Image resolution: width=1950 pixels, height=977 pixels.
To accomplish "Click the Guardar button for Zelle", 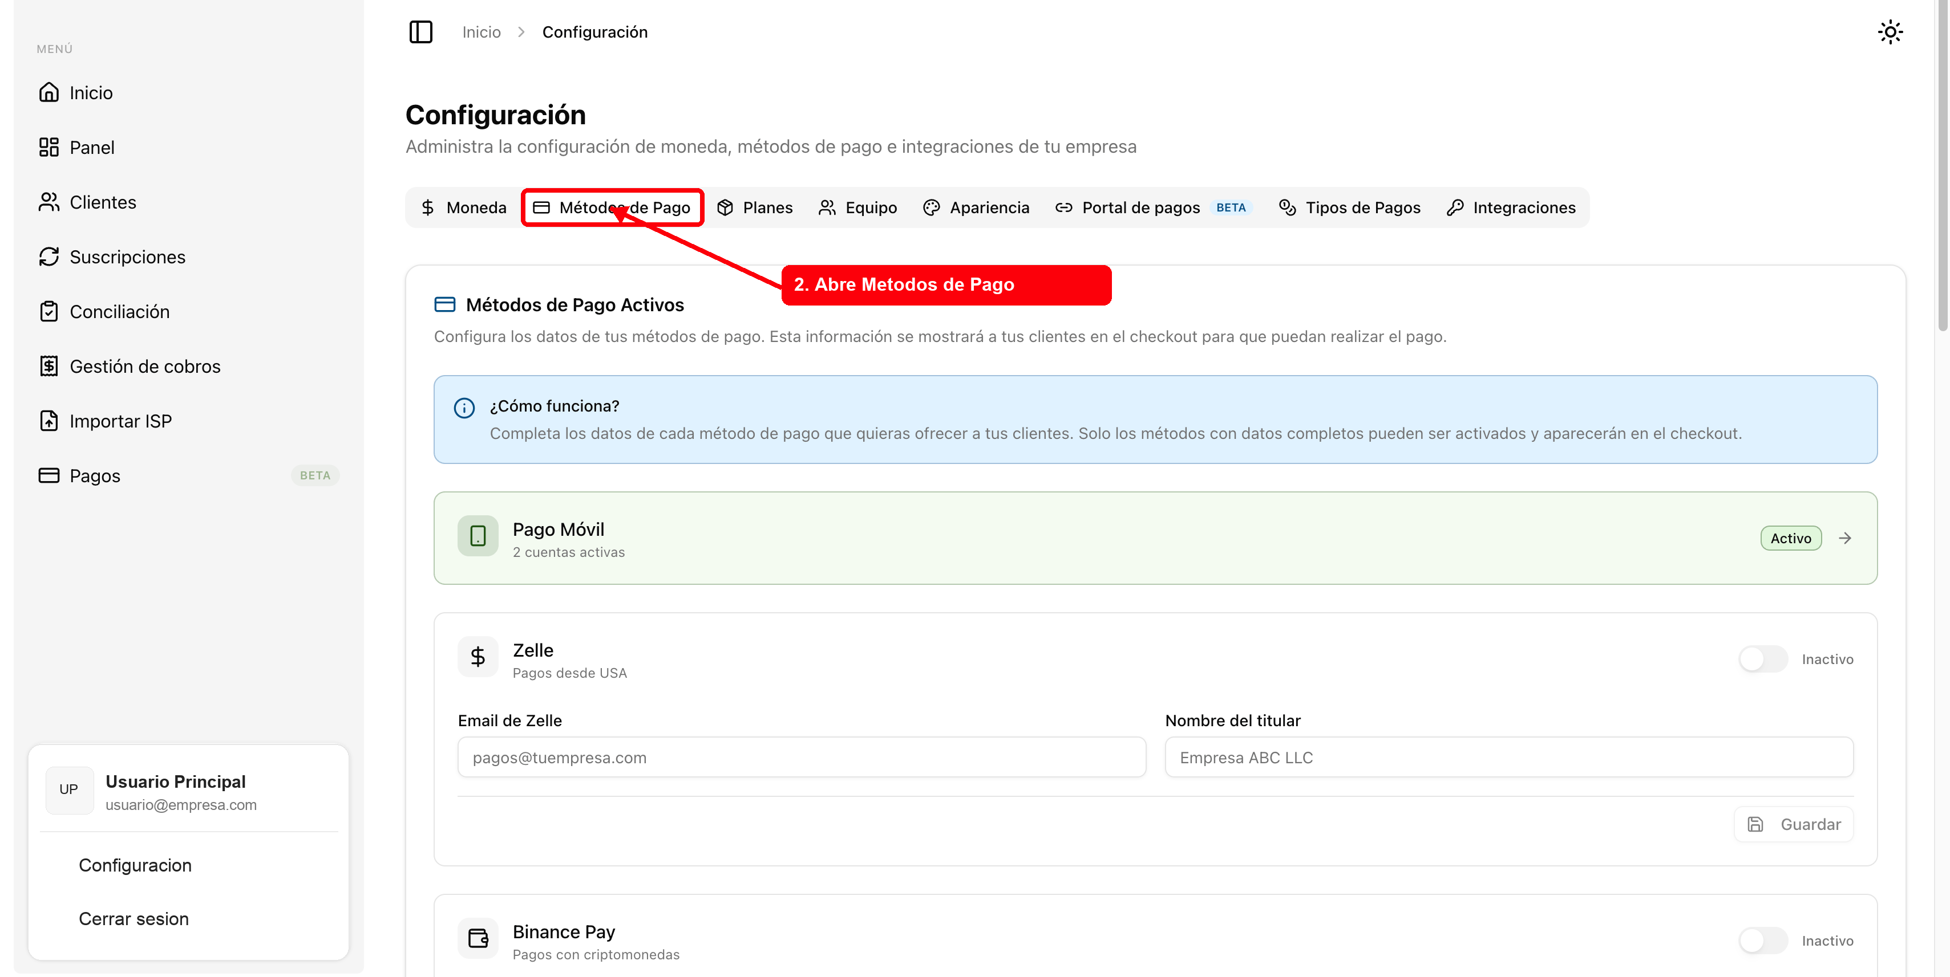I will coord(1793,824).
